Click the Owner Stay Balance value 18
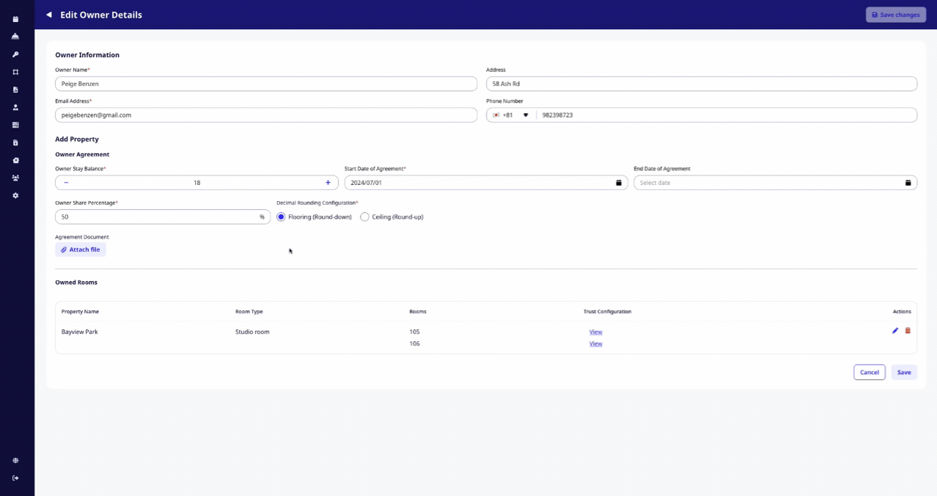This screenshot has width=937, height=496. click(196, 183)
